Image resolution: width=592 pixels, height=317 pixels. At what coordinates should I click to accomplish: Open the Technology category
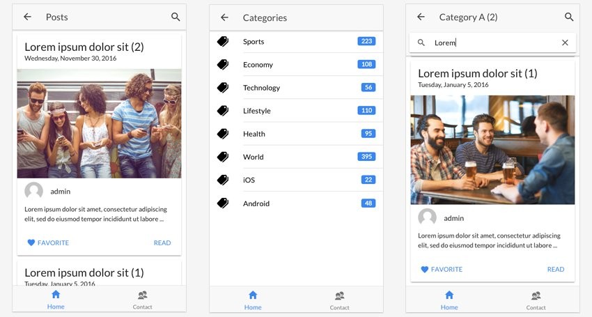(x=297, y=88)
